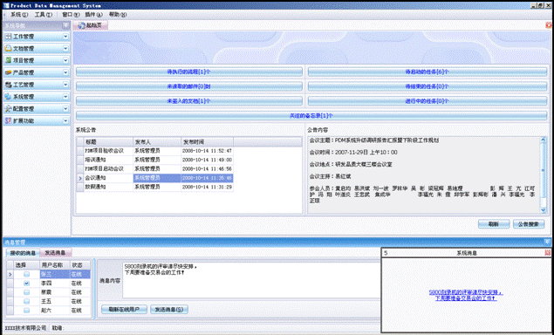Screen dimensions: 554x335
Task: Uncheck the checkbox for user 李四
Action: [26, 283]
